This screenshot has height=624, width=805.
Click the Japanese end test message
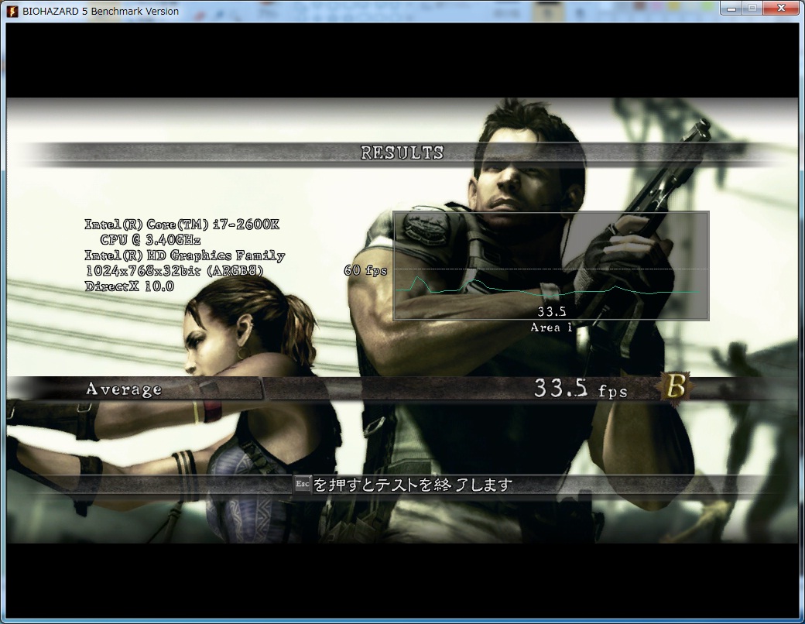tap(413, 485)
